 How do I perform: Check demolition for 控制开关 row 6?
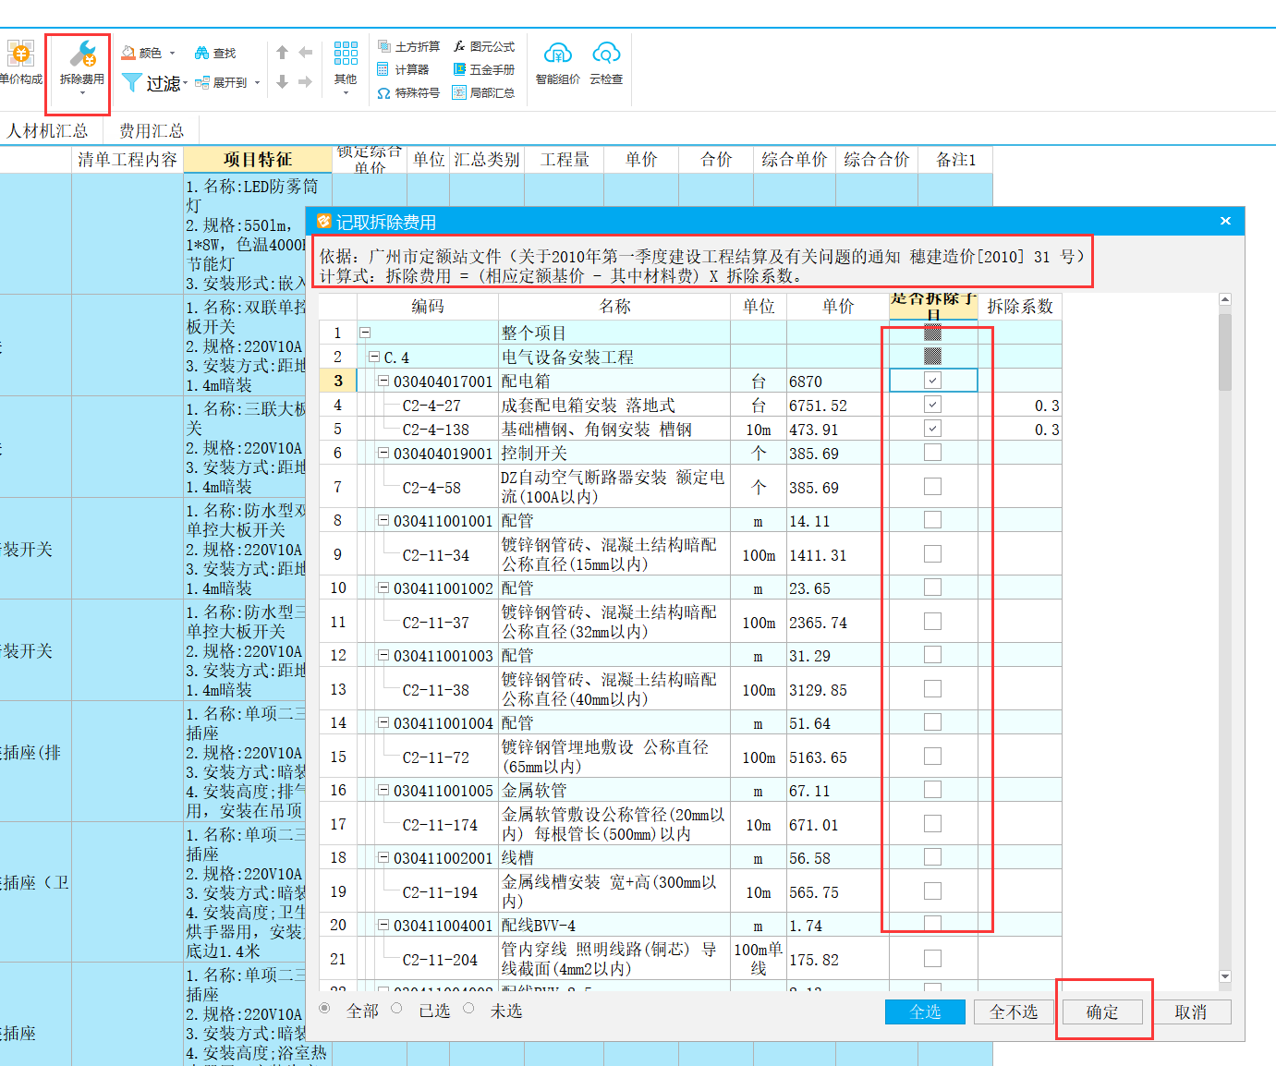tap(933, 453)
